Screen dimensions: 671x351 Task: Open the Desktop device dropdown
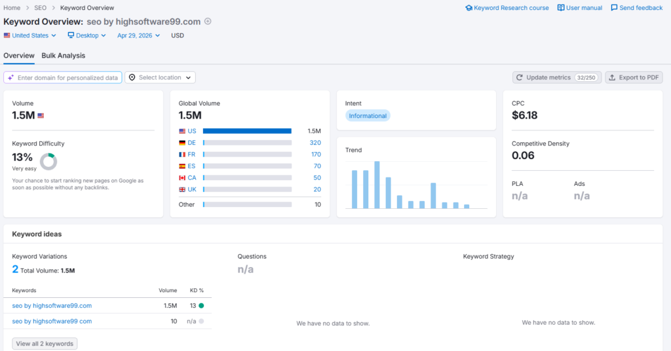[x=87, y=35]
